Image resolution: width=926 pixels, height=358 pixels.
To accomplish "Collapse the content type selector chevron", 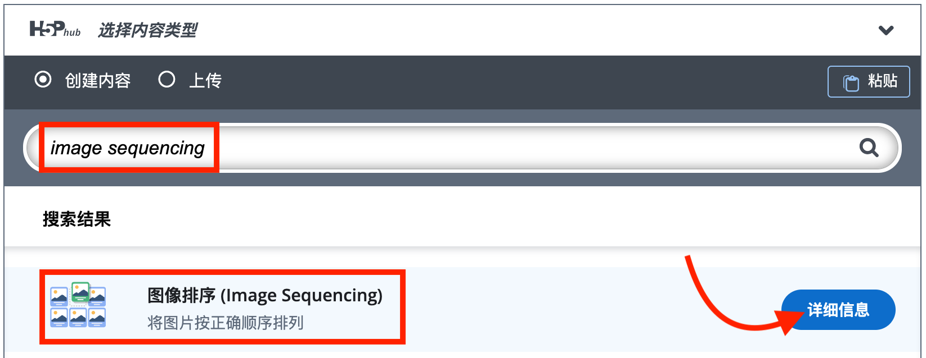I will (x=886, y=30).
